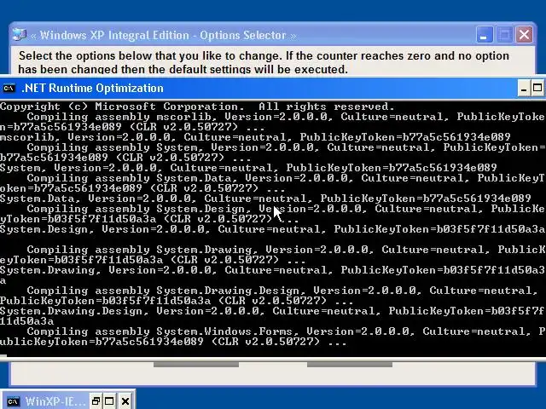This screenshot has height=409, width=546.
Task: Click the 'System.Data, Version=2.0.0.0' result line
Action: point(265,199)
